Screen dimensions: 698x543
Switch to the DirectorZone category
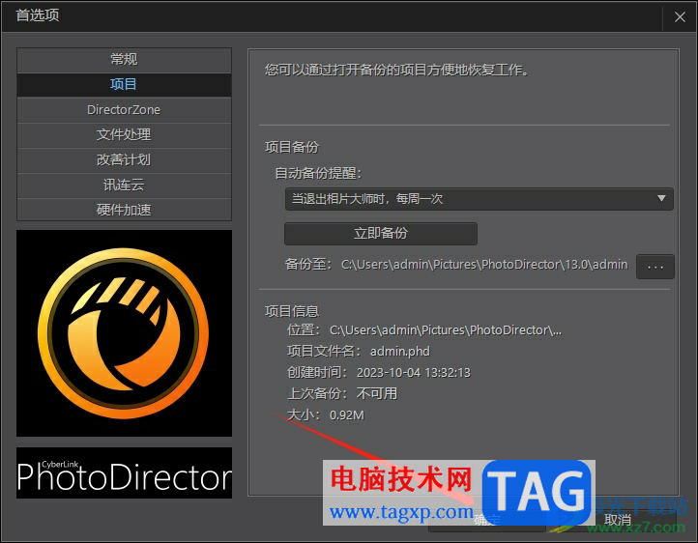click(x=124, y=110)
